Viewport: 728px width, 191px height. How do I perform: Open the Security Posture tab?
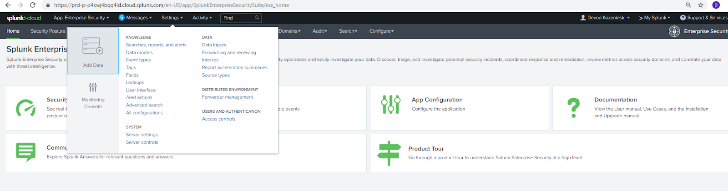coord(48,31)
